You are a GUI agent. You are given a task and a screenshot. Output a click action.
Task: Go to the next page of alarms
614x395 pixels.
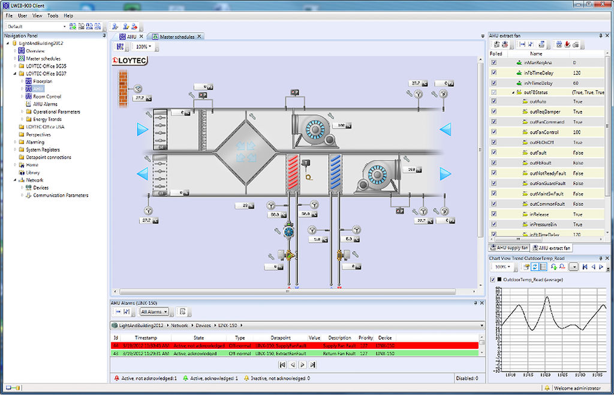pos(302,364)
